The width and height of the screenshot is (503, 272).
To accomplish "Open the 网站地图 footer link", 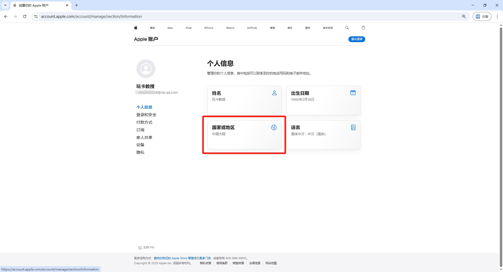I will point(271,263).
